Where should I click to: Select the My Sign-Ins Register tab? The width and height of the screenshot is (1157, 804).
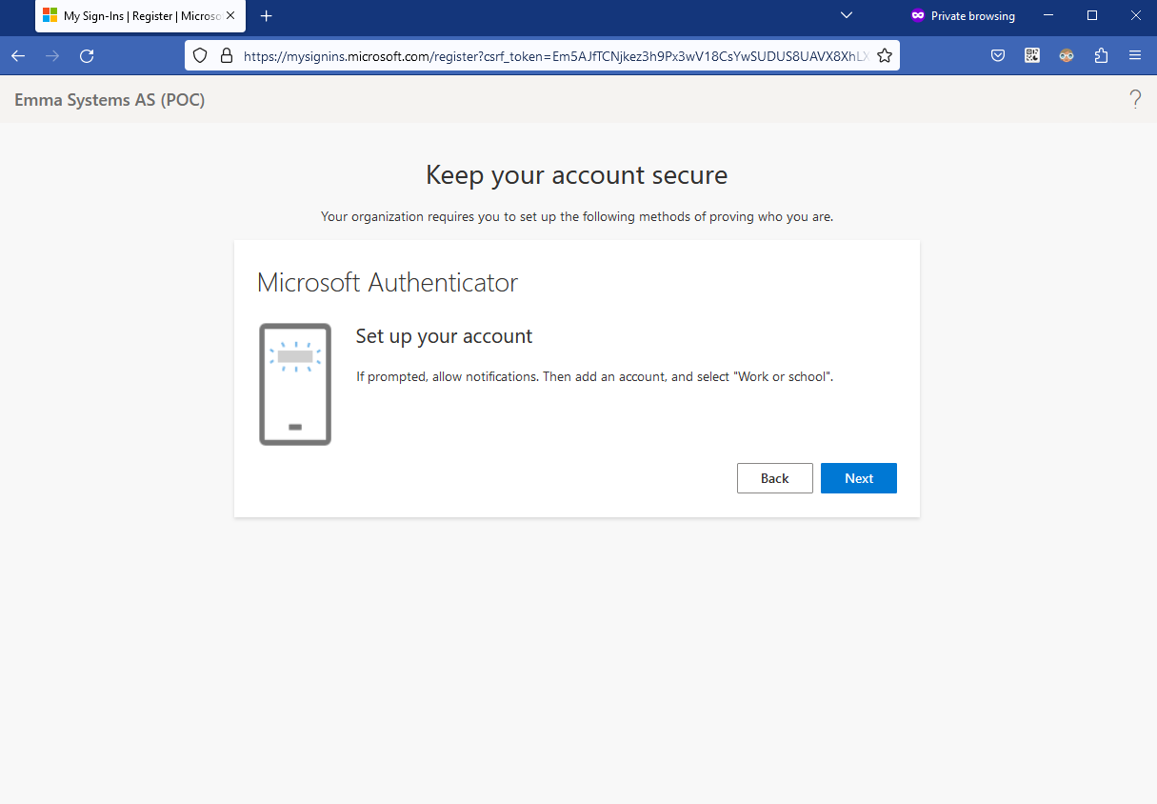click(x=133, y=16)
